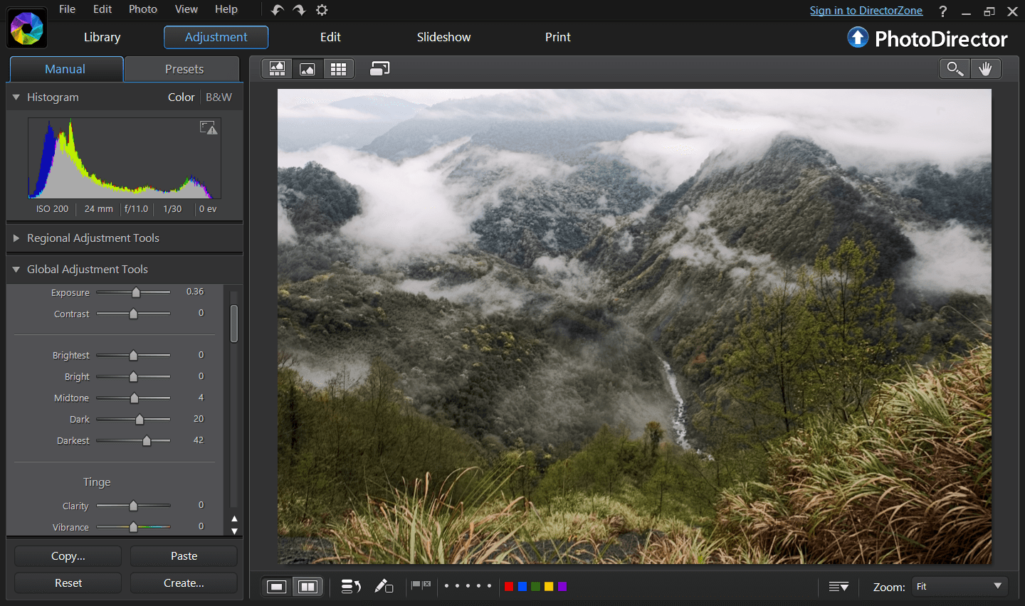The width and height of the screenshot is (1025, 606).
Task: Switch to viewer and browser mode
Action: tap(277, 69)
